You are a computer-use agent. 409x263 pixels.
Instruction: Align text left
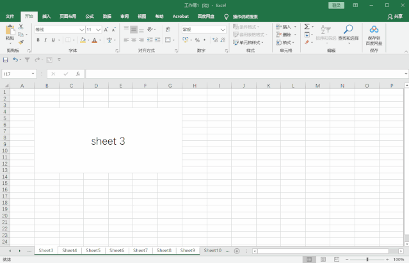coord(126,40)
